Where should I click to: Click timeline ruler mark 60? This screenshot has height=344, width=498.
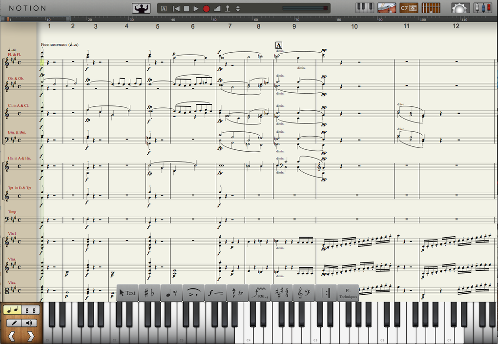(x=256, y=20)
